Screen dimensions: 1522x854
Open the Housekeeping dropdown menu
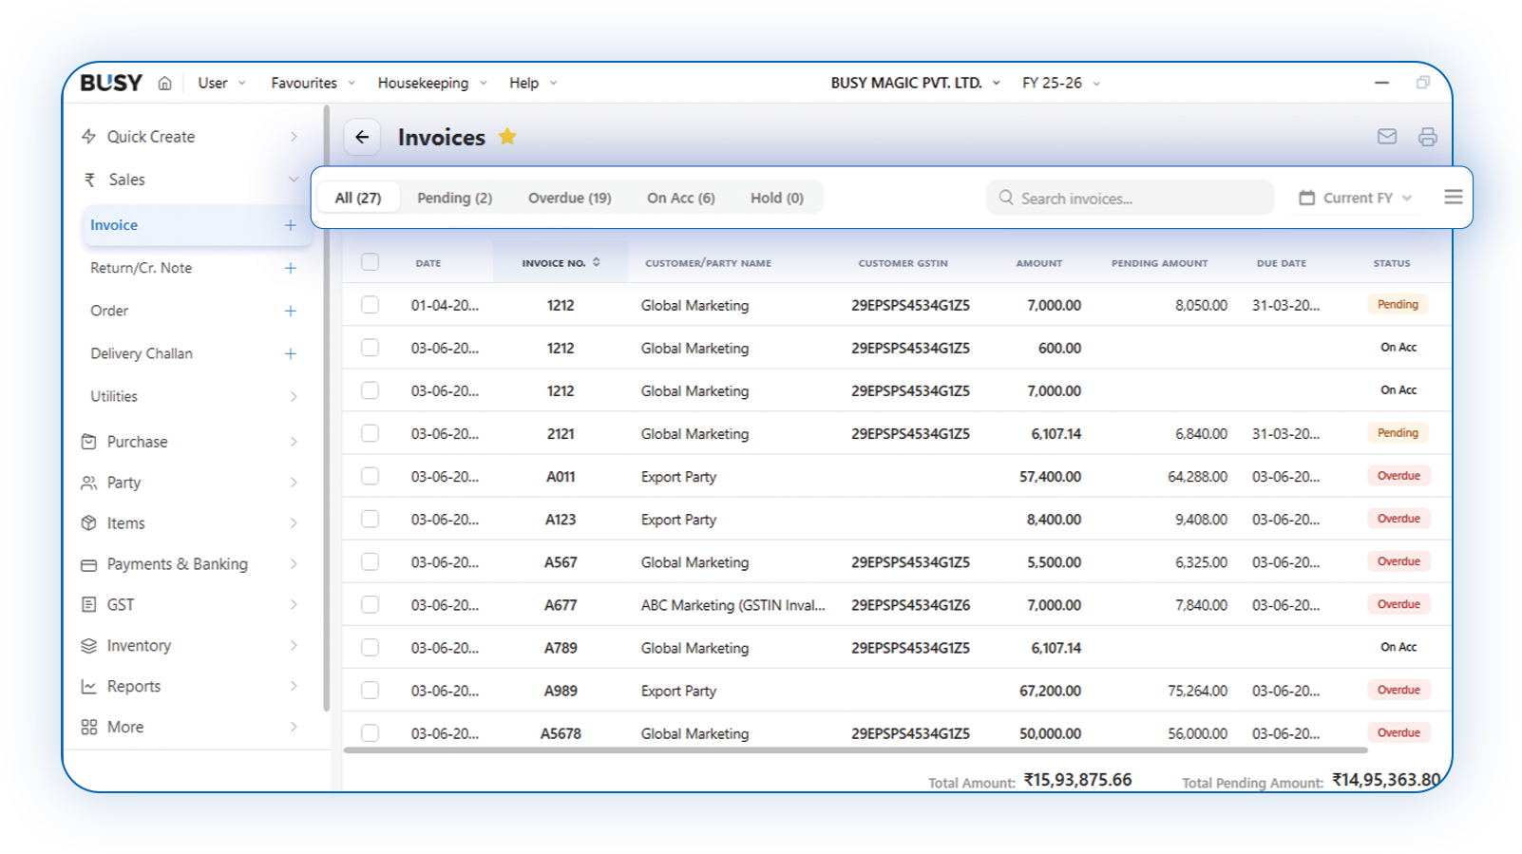[432, 84]
